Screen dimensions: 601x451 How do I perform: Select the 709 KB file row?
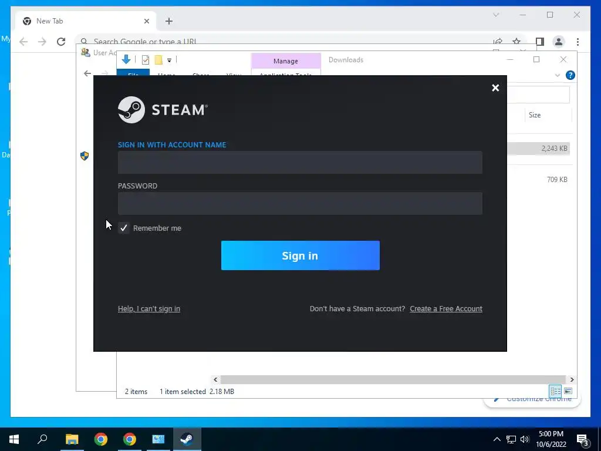539,180
